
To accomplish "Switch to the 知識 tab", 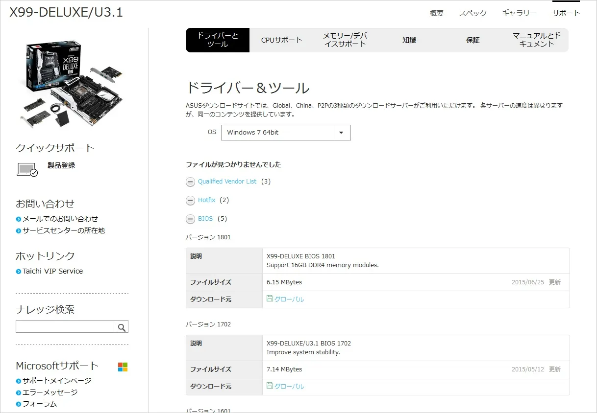I will click(409, 40).
